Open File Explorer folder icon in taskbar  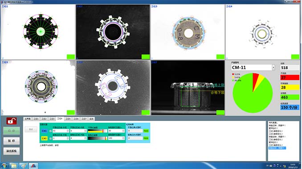pyautogui.click(x=14, y=166)
